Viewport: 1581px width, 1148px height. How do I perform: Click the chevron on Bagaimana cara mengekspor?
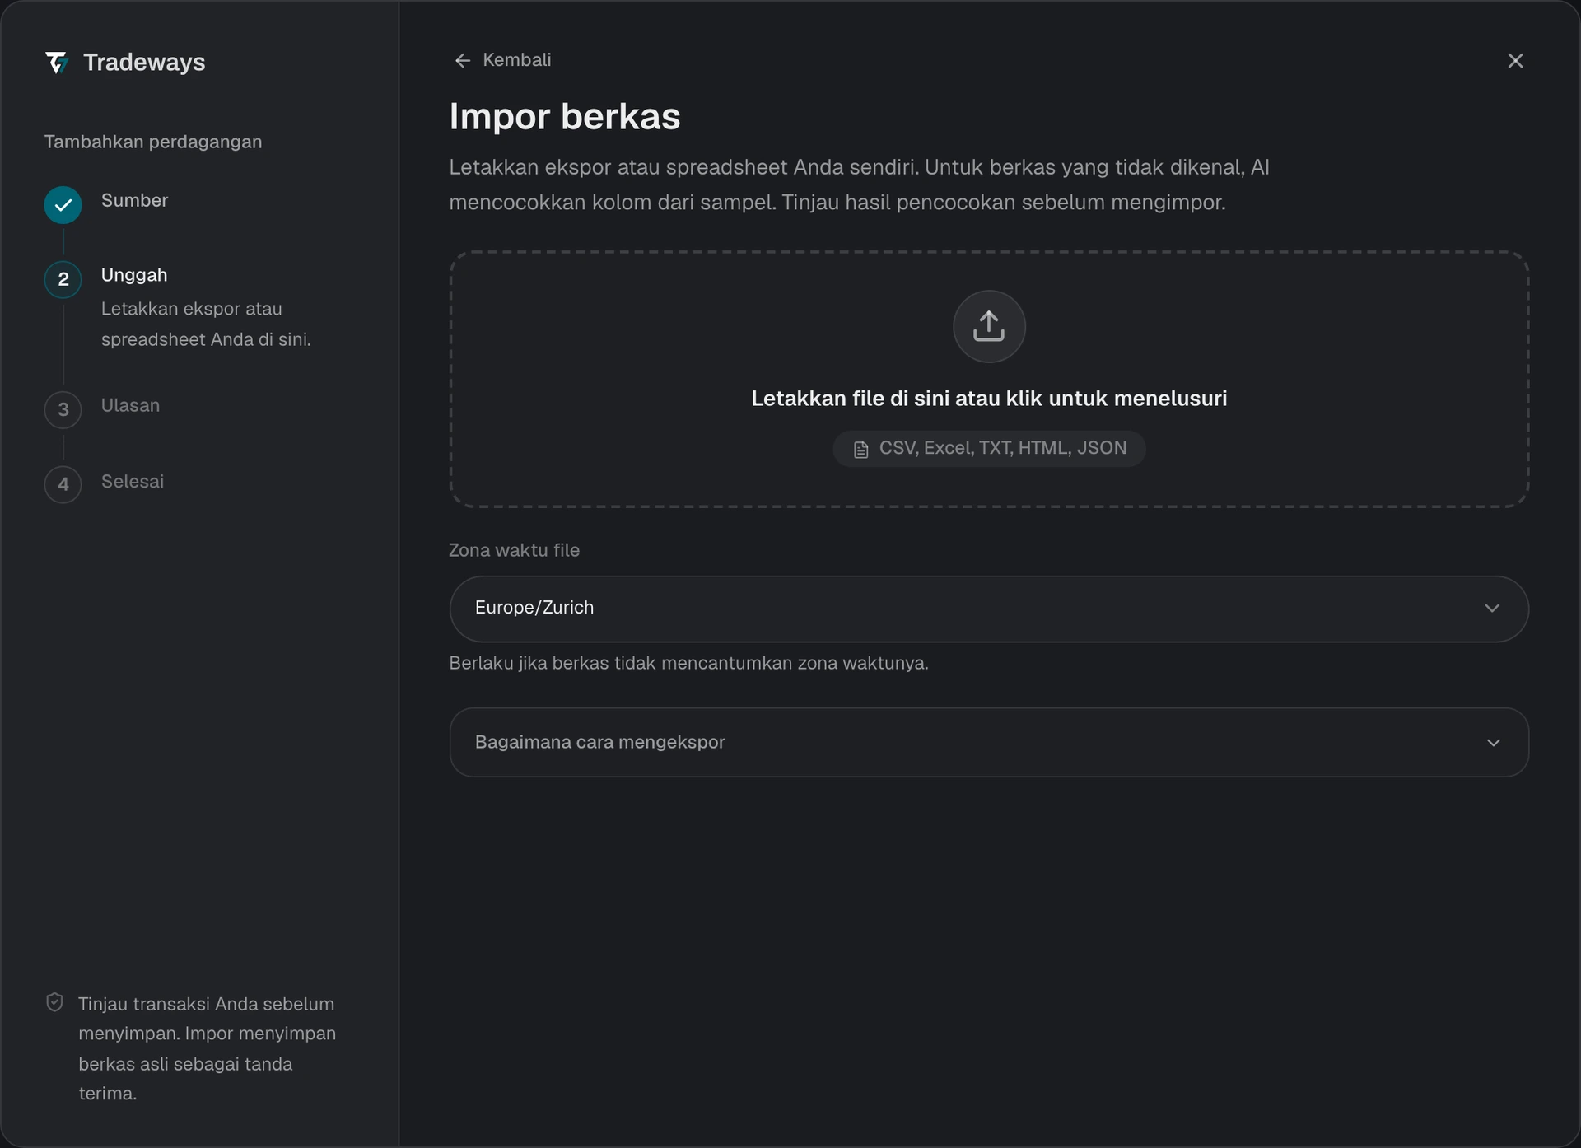1493,743
